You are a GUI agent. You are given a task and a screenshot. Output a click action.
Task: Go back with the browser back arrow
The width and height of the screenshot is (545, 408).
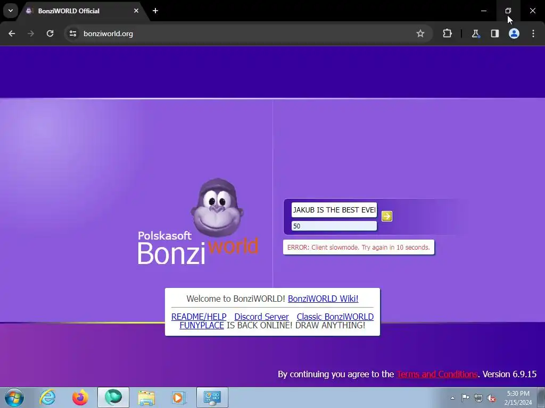click(x=12, y=33)
